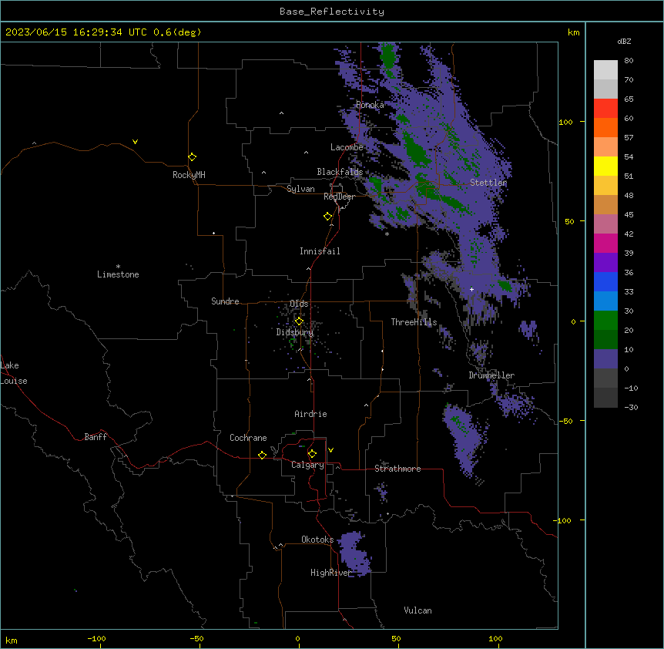Click the yellow diamond marker below Cochrane
The height and width of the screenshot is (649, 664).
tap(262, 455)
